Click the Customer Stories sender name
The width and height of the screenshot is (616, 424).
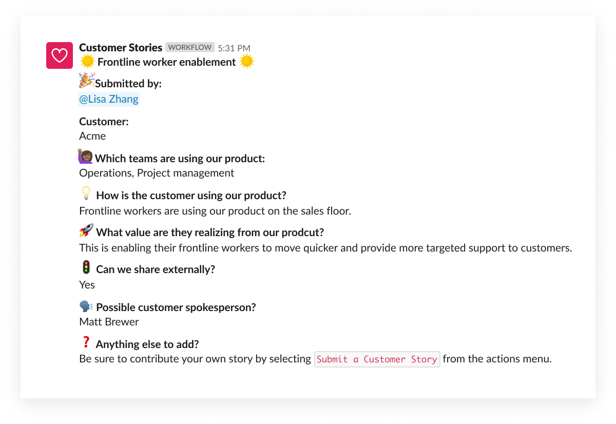click(121, 48)
